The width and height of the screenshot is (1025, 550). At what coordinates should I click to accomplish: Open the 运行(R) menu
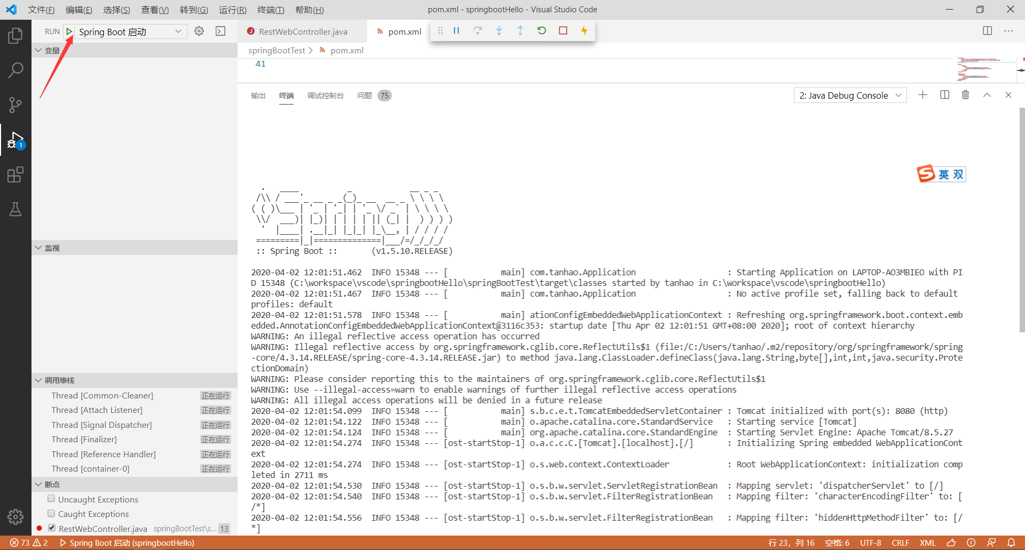click(x=233, y=10)
